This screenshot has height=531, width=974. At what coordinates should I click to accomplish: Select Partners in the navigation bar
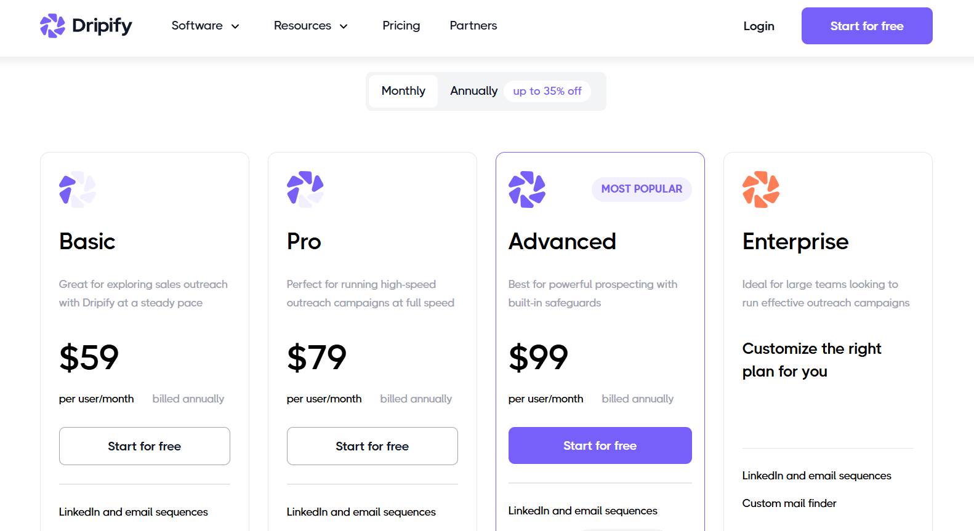pyautogui.click(x=473, y=26)
